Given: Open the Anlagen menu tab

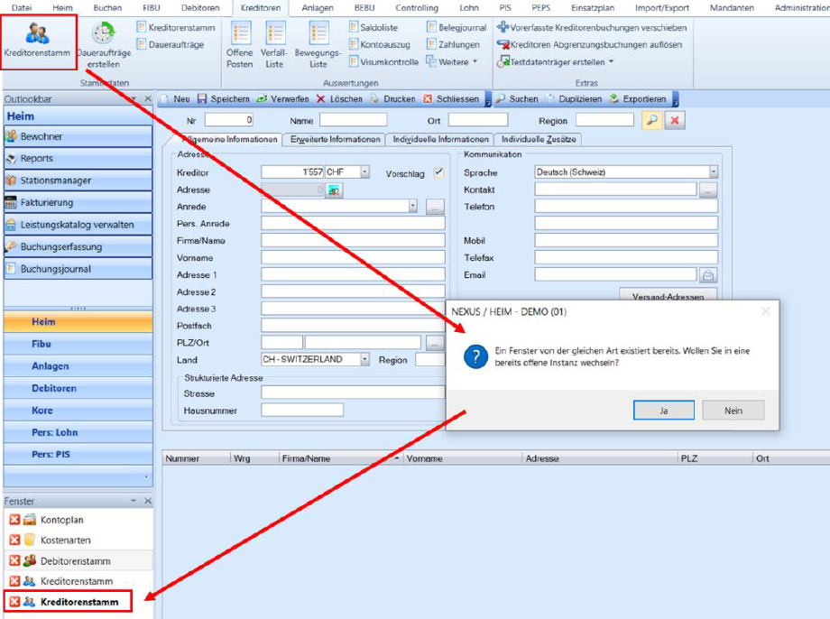Looking at the screenshot, I should point(318,8).
